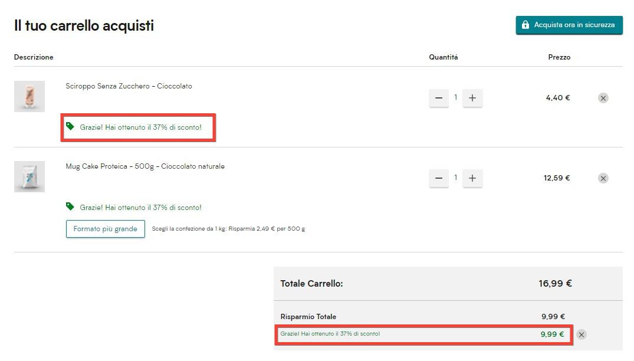634x361 pixels.
Task: Open Sciroppo Senza Zucchero – Cioccolato product link
Action: click(x=129, y=86)
